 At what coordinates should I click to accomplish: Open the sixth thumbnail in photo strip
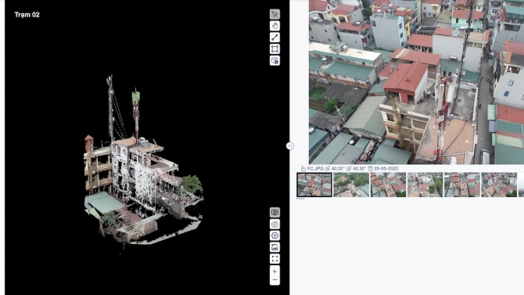(x=499, y=185)
